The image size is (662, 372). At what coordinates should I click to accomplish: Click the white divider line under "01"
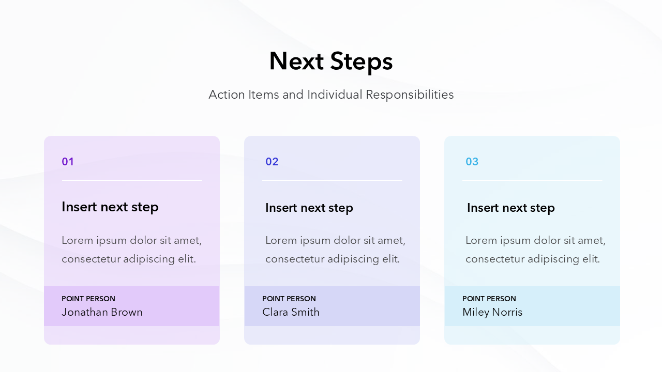(x=132, y=180)
